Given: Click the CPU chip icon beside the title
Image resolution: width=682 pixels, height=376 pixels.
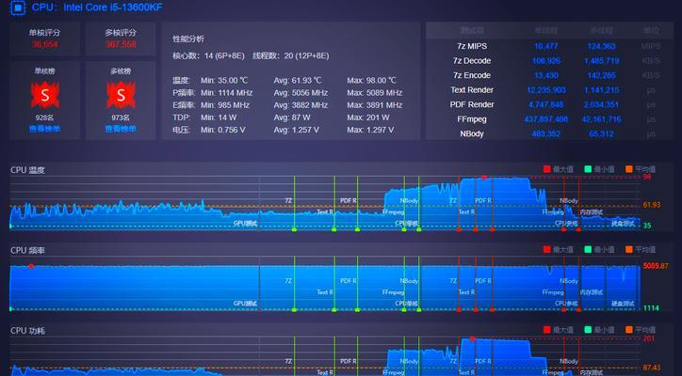Looking at the screenshot, I should tap(18, 8).
